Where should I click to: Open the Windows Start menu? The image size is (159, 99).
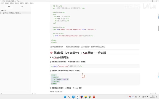(65, 97)
